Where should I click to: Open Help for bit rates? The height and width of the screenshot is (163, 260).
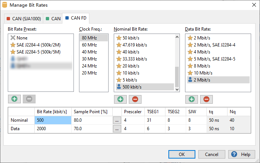point(242,155)
